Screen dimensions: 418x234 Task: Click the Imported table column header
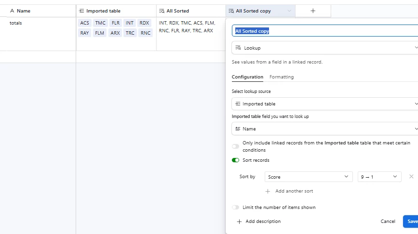[116, 11]
